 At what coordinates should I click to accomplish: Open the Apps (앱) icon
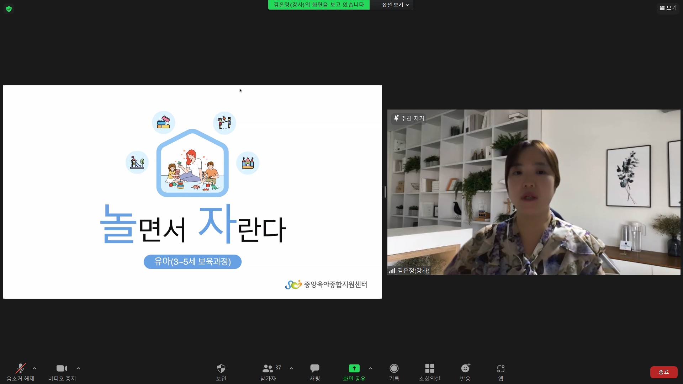(501, 372)
